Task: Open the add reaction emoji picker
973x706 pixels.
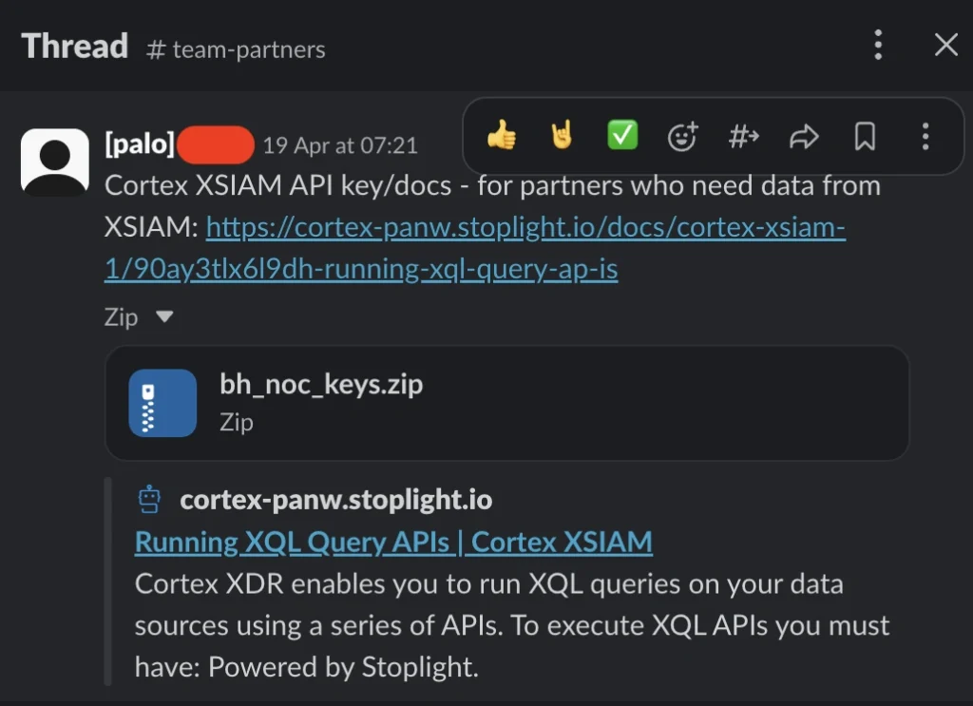Action: [x=682, y=136]
